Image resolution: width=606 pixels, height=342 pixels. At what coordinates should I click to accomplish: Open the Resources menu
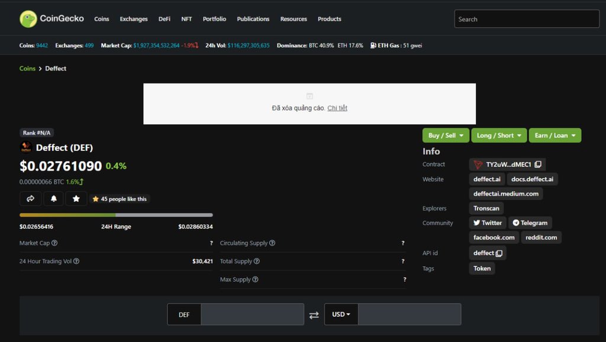294,19
